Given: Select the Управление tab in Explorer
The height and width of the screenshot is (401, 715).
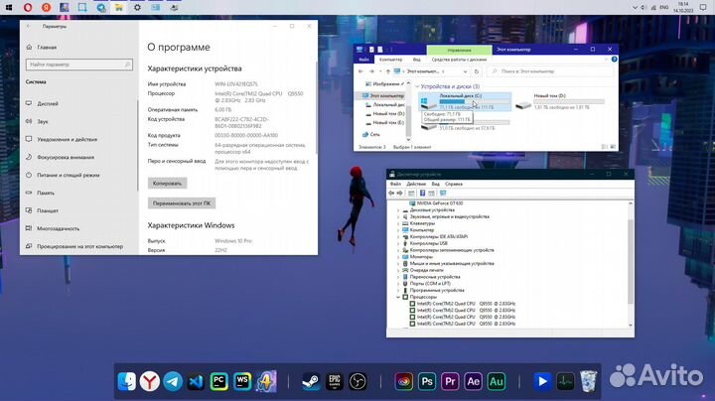Looking at the screenshot, I should [459, 50].
